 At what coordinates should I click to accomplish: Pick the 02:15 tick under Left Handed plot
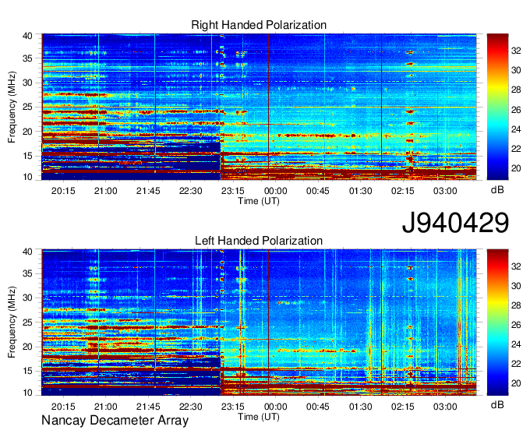click(x=403, y=407)
